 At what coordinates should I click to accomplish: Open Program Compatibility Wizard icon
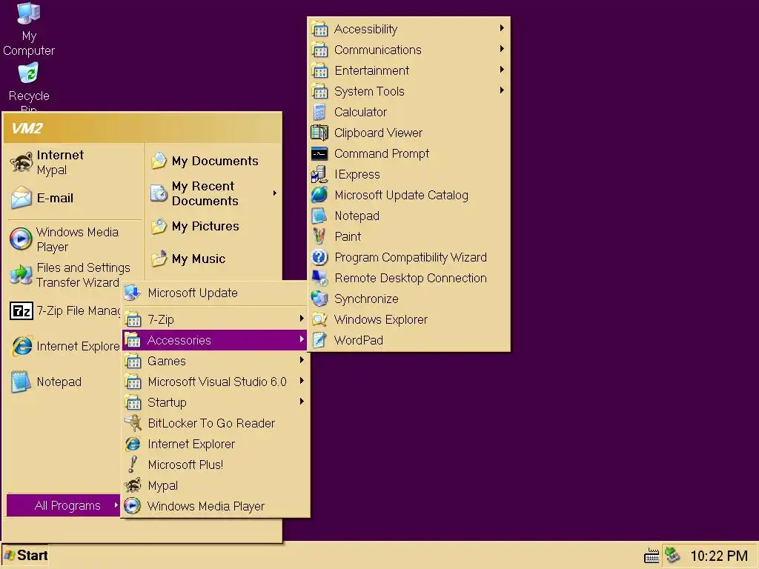[319, 257]
